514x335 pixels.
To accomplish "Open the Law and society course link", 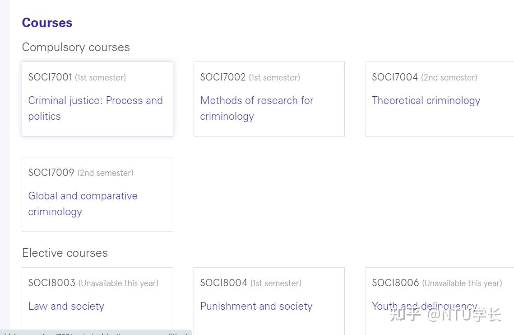I will point(66,307).
